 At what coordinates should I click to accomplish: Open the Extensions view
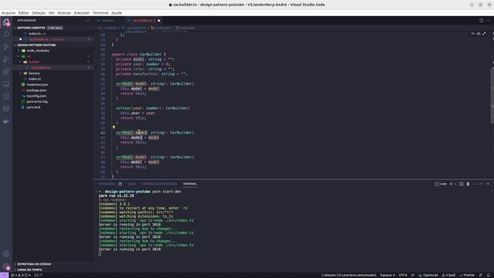(x=6, y=72)
